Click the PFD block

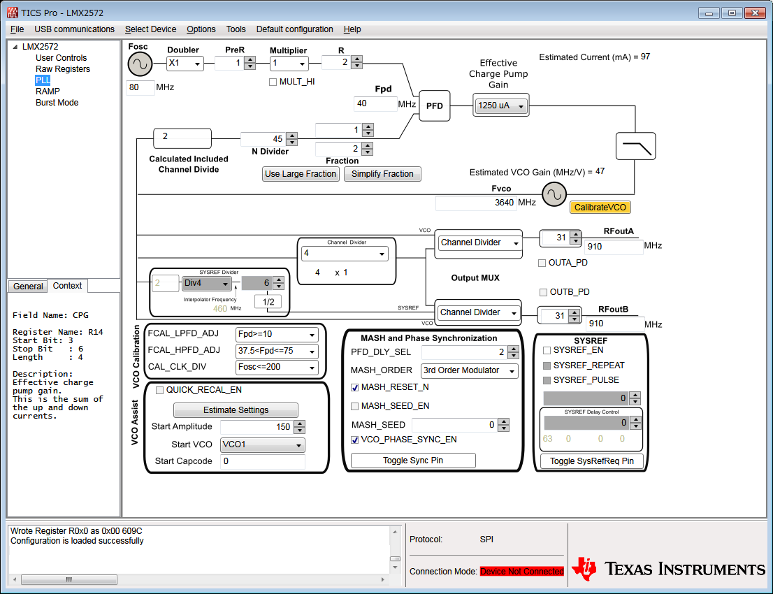(434, 106)
